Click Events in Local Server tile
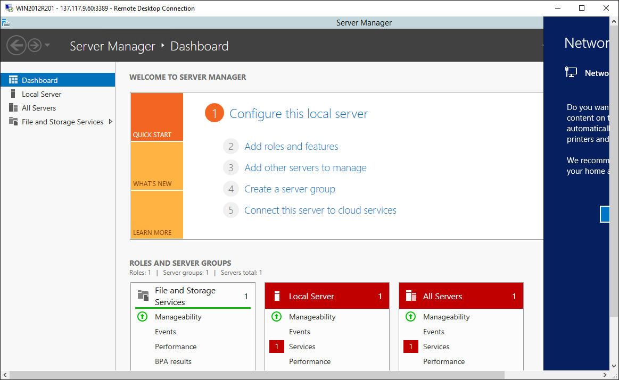 (x=300, y=332)
